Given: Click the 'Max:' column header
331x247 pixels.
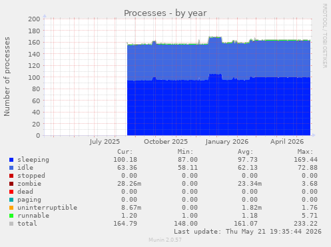Looking at the screenshot, I should pyautogui.click(x=305, y=152).
